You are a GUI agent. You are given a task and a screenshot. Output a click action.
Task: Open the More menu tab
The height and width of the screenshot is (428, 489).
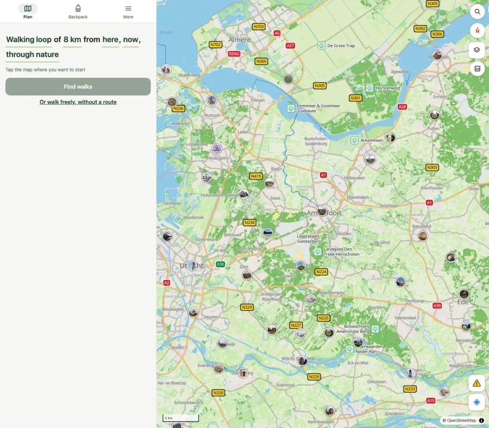pyautogui.click(x=128, y=11)
